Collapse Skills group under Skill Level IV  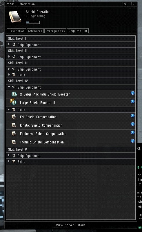[x=9, y=109]
